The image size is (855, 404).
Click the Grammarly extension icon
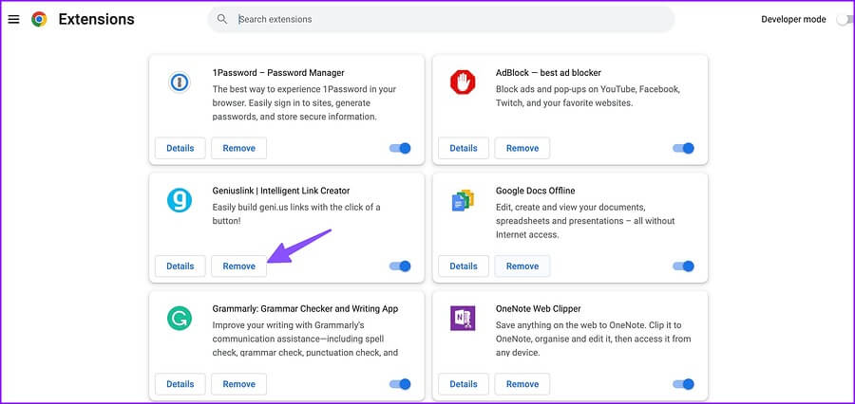pyautogui.click(x=179, y=318)
